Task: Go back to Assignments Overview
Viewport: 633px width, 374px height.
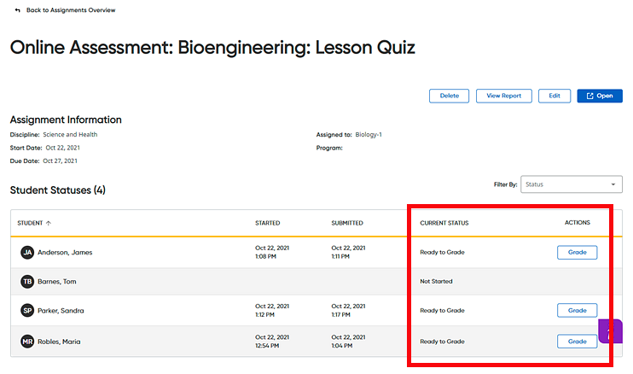Action: (x=71, y=10)
